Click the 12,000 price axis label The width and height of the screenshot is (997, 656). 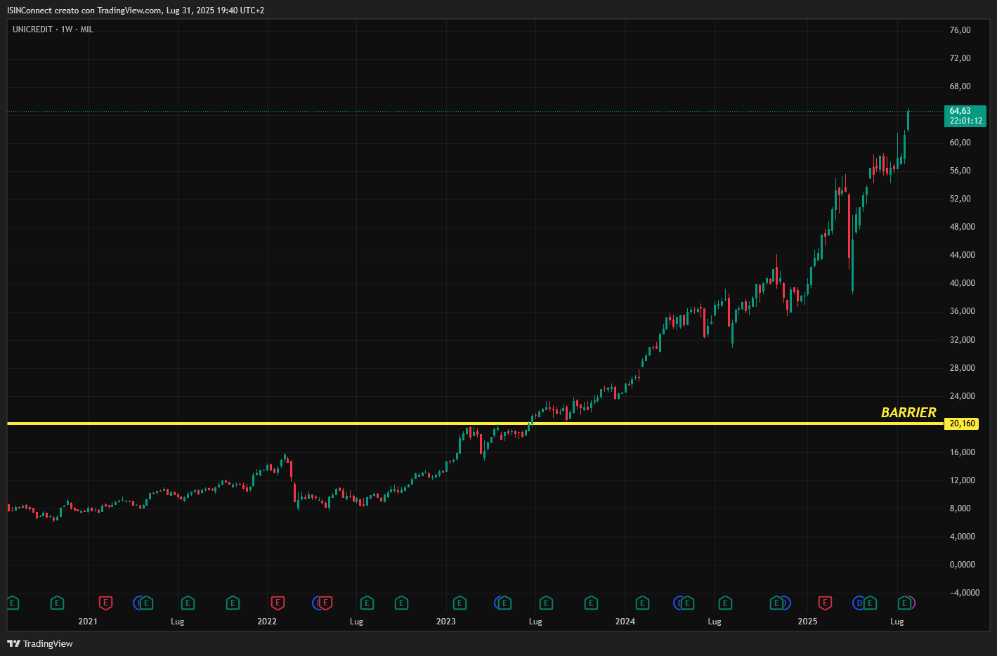pos(962,480)
